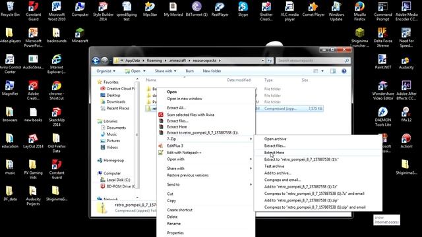Choose Test archive in 7-Zip submenu
This screenshot has height=237, width=422.
tap(318, 167)
